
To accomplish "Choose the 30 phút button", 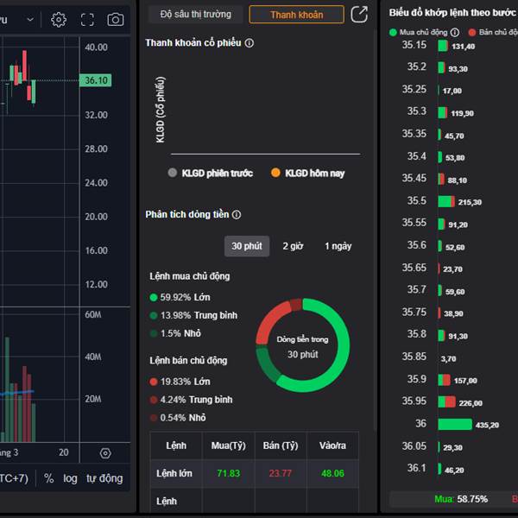I will (247, 246).
